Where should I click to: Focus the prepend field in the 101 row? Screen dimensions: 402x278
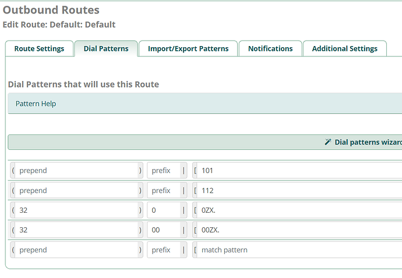[76, 171]
